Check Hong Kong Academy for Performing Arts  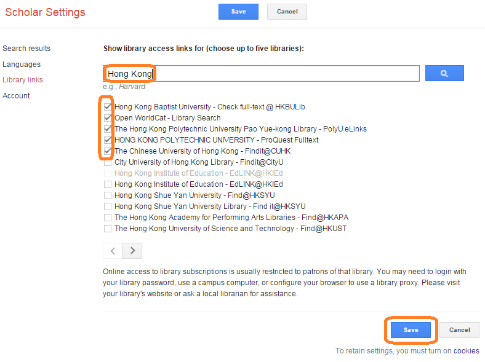pyautogui.click(x=108, y=218)
